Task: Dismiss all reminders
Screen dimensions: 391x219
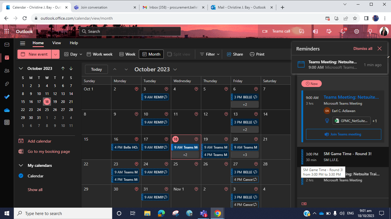Action: tap(363, 48)
